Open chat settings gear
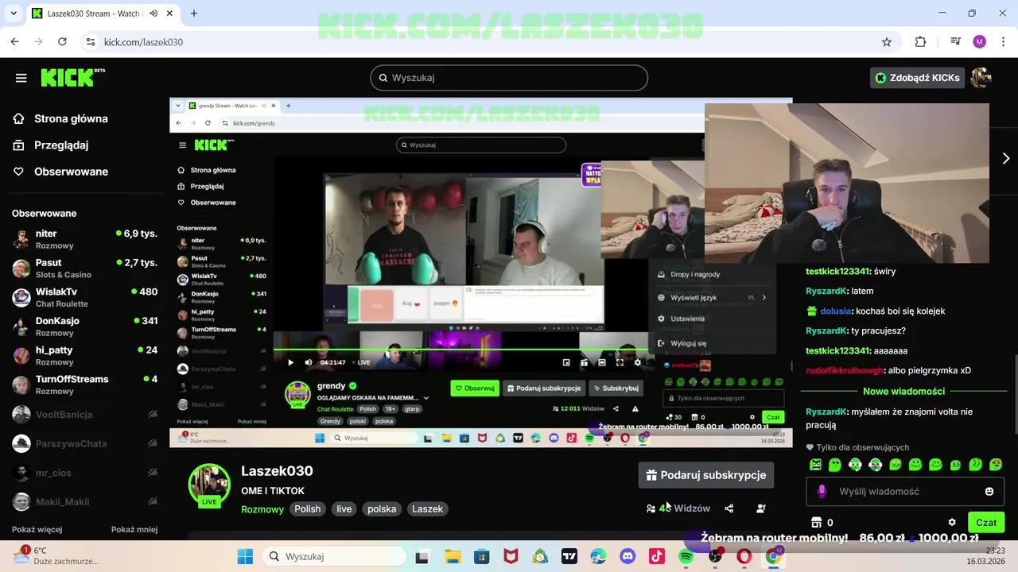 click(952, 522)
